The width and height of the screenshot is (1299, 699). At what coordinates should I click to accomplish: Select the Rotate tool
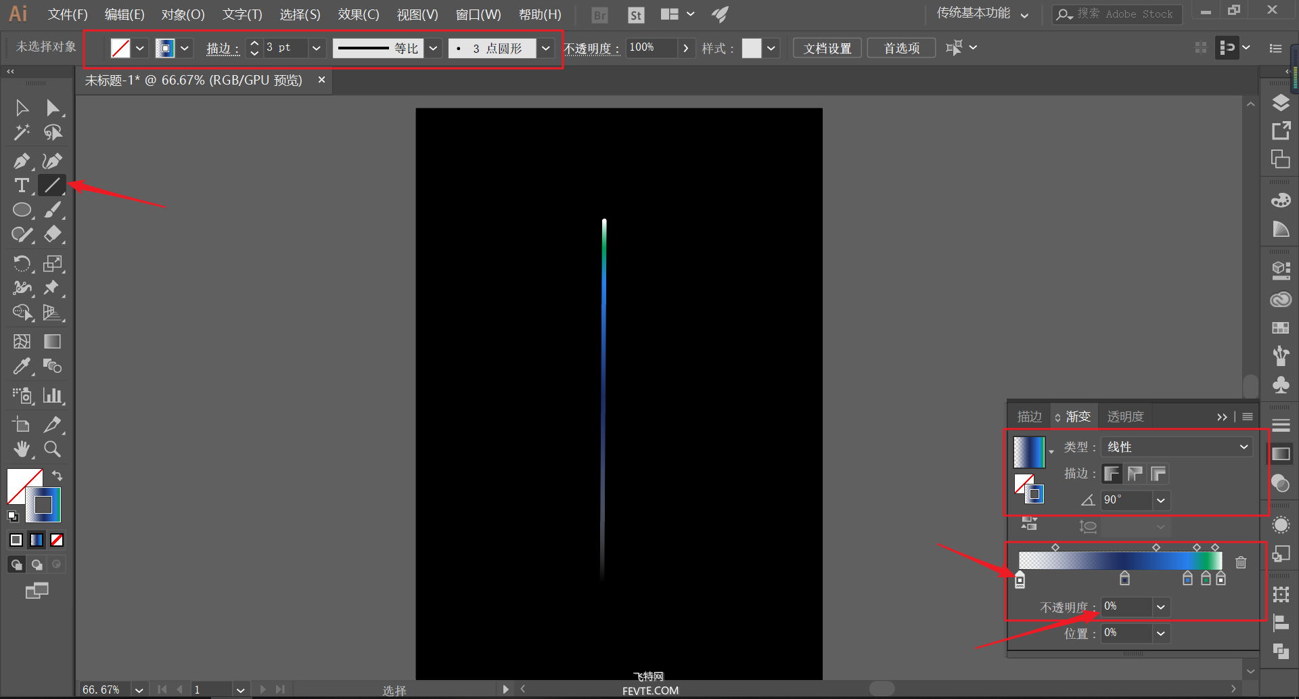coord(22,263)
